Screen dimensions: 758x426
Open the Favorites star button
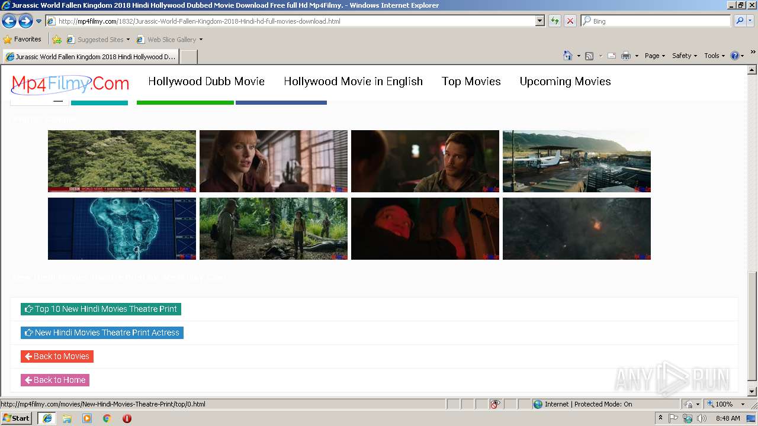pos(23,40)
